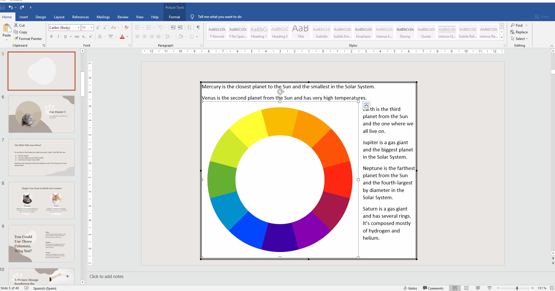
Task: Click the Format Painter tool
Action: pyautogui.click(x=28, y=39)
